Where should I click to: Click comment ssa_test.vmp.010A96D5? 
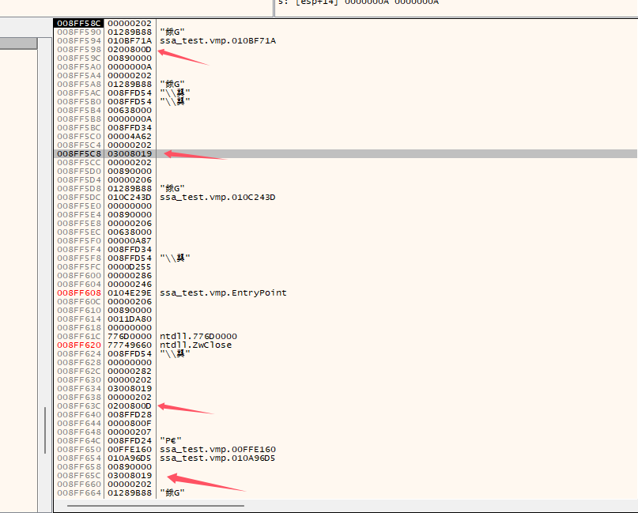point(217,458)
